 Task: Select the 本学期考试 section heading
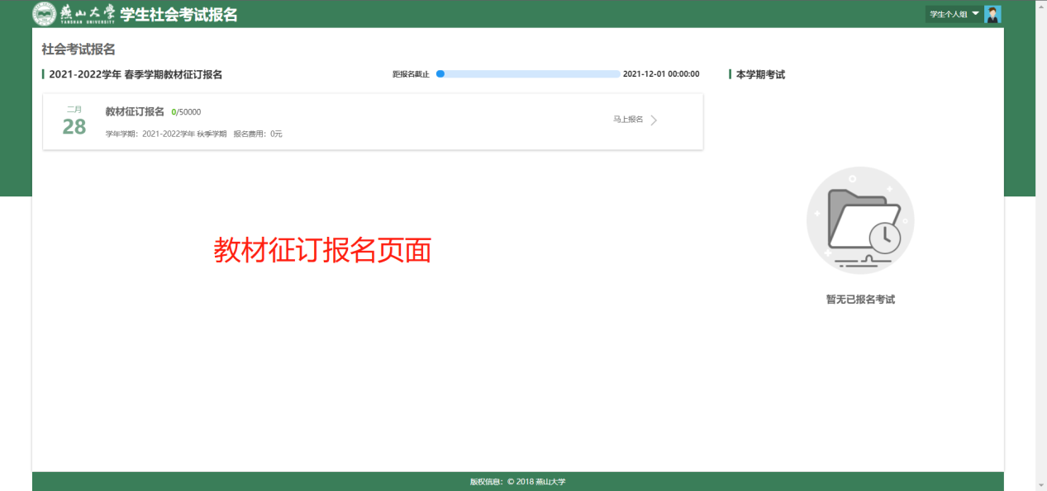(x=760, y=74)
